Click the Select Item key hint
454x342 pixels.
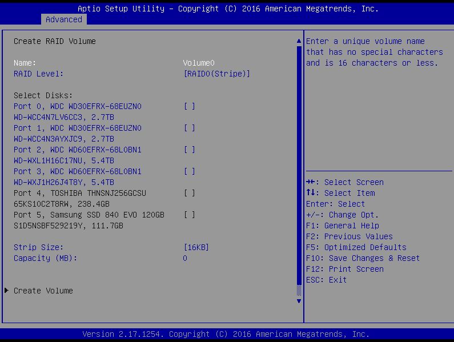(340, 193)
